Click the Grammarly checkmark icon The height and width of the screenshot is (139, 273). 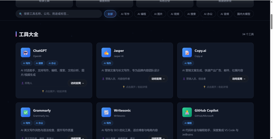pyautogui.click(x=26, y=112)
